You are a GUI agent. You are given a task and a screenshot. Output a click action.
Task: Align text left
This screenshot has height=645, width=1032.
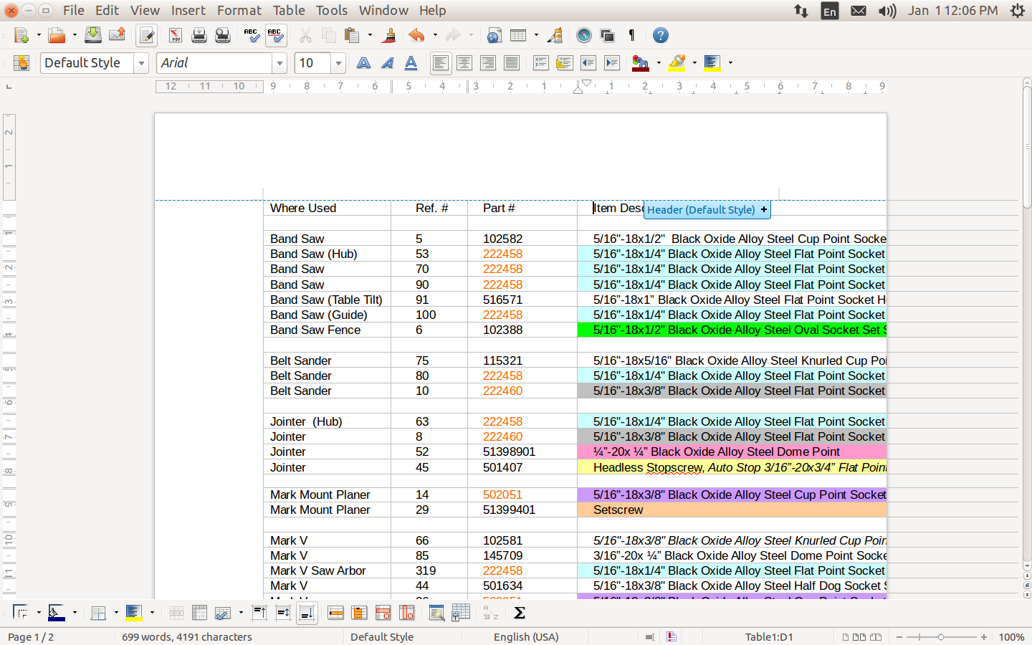tap(441, 63)
